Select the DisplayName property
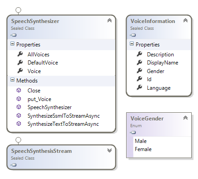This screenshot has width=198, height=179. [x=163, y=63]
